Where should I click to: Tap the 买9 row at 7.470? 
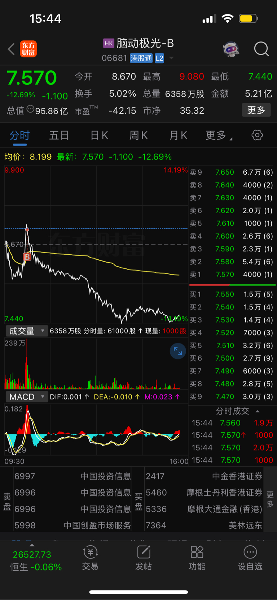click(x=232, y=397)
